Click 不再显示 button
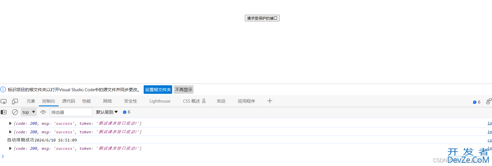 tap(184, 90)
